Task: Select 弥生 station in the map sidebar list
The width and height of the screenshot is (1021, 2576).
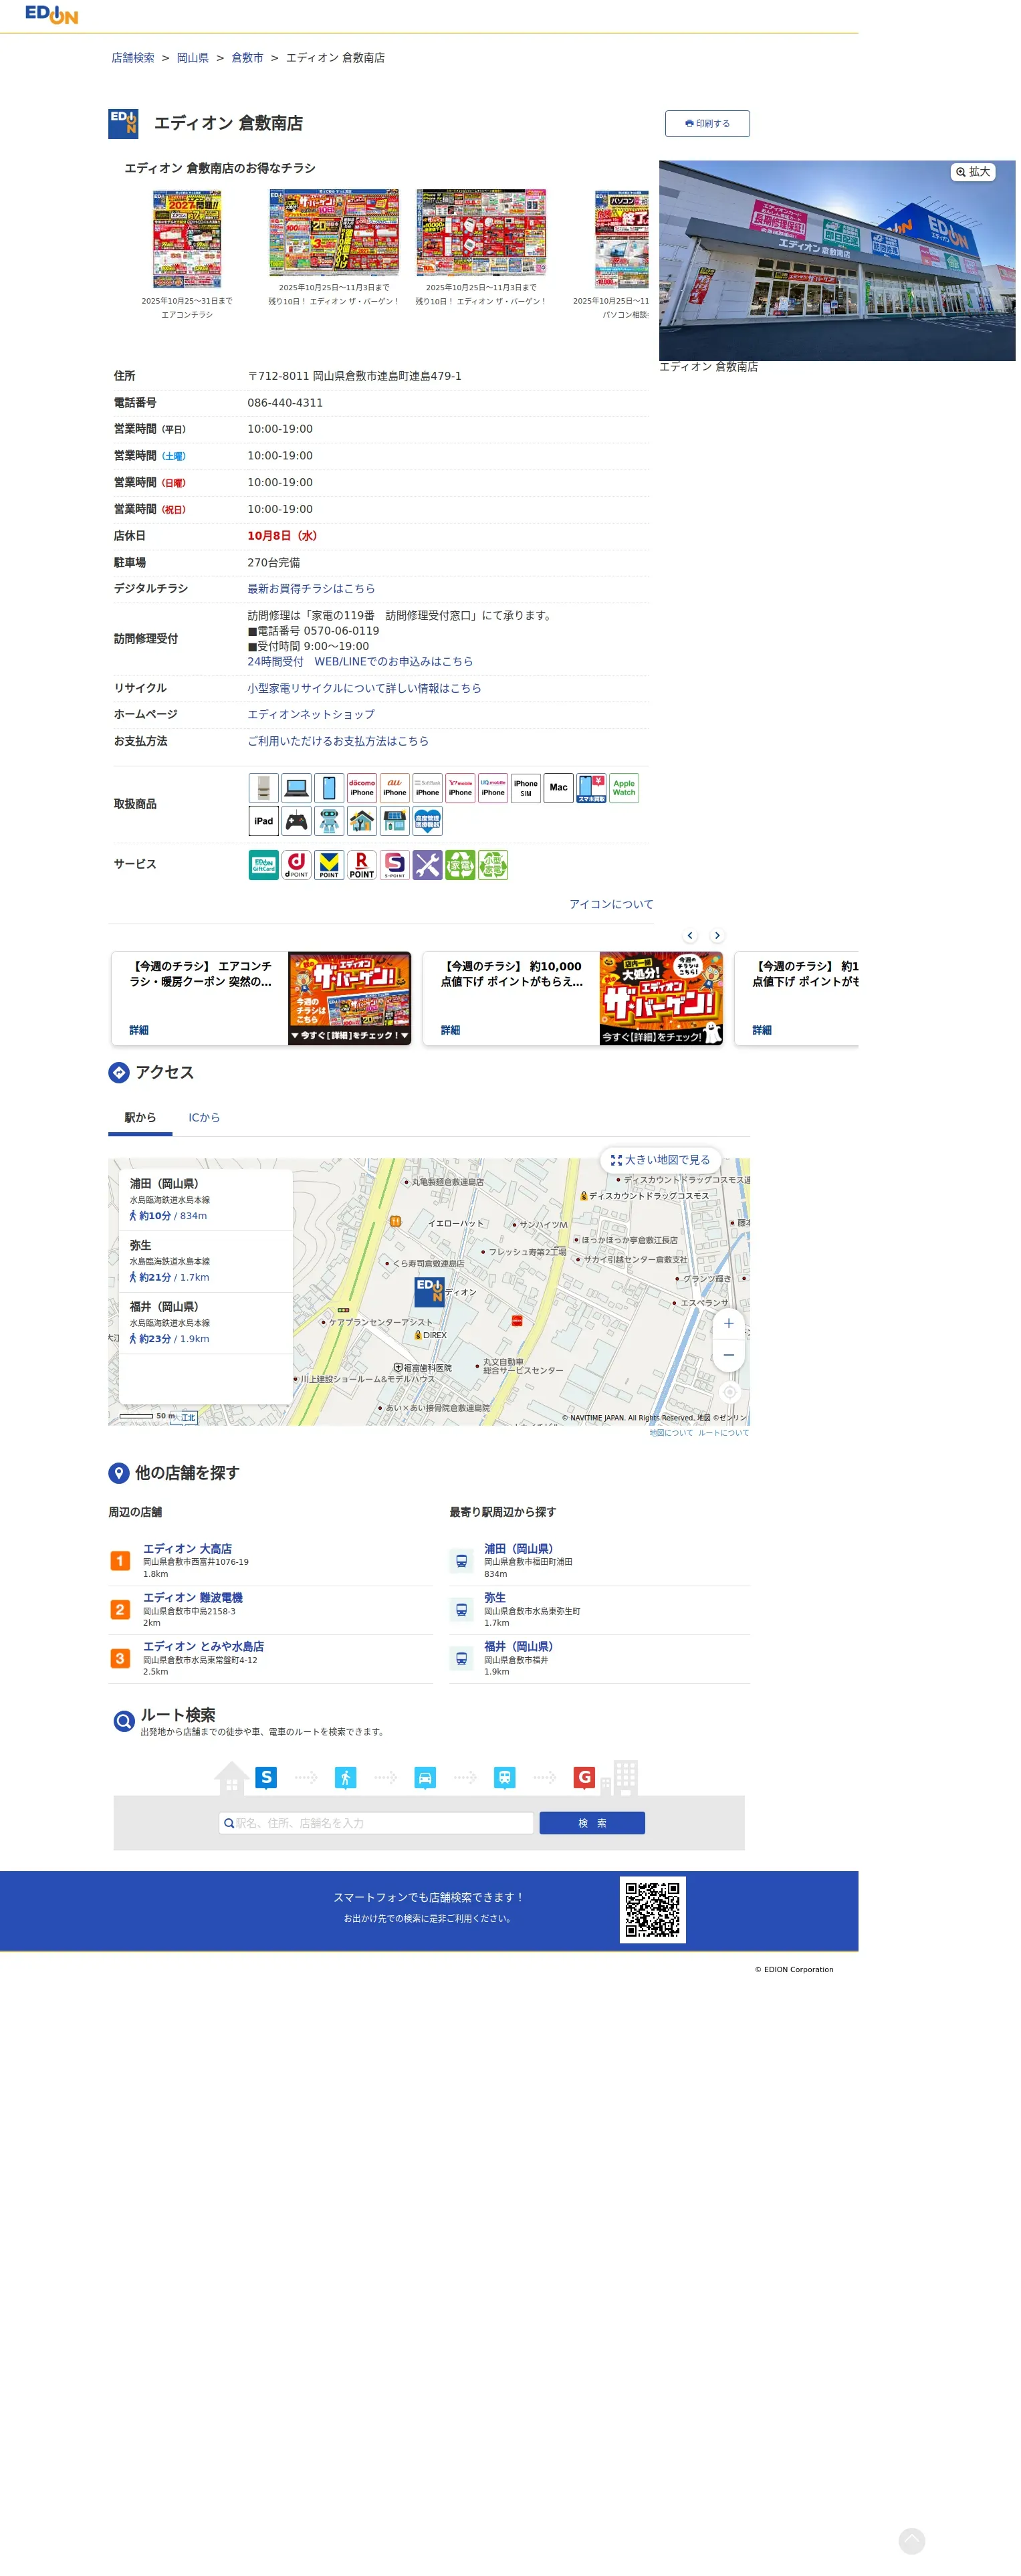Action: [205, 1262]
